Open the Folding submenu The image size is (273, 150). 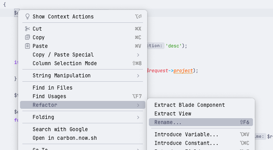click(83, 117)
